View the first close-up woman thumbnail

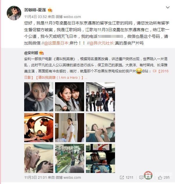pos(39,97)
